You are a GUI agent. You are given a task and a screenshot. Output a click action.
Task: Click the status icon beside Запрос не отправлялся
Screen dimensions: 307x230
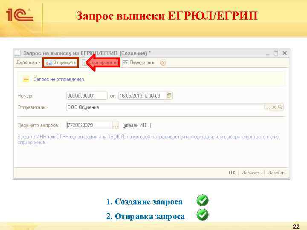[x=26, y=79]
